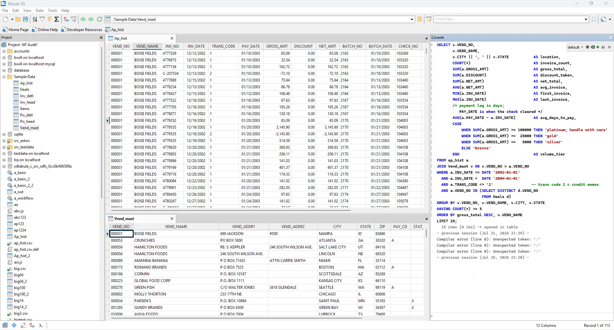Open the New document dropdown arrow
614x330 pixels.
coord(12,20)
